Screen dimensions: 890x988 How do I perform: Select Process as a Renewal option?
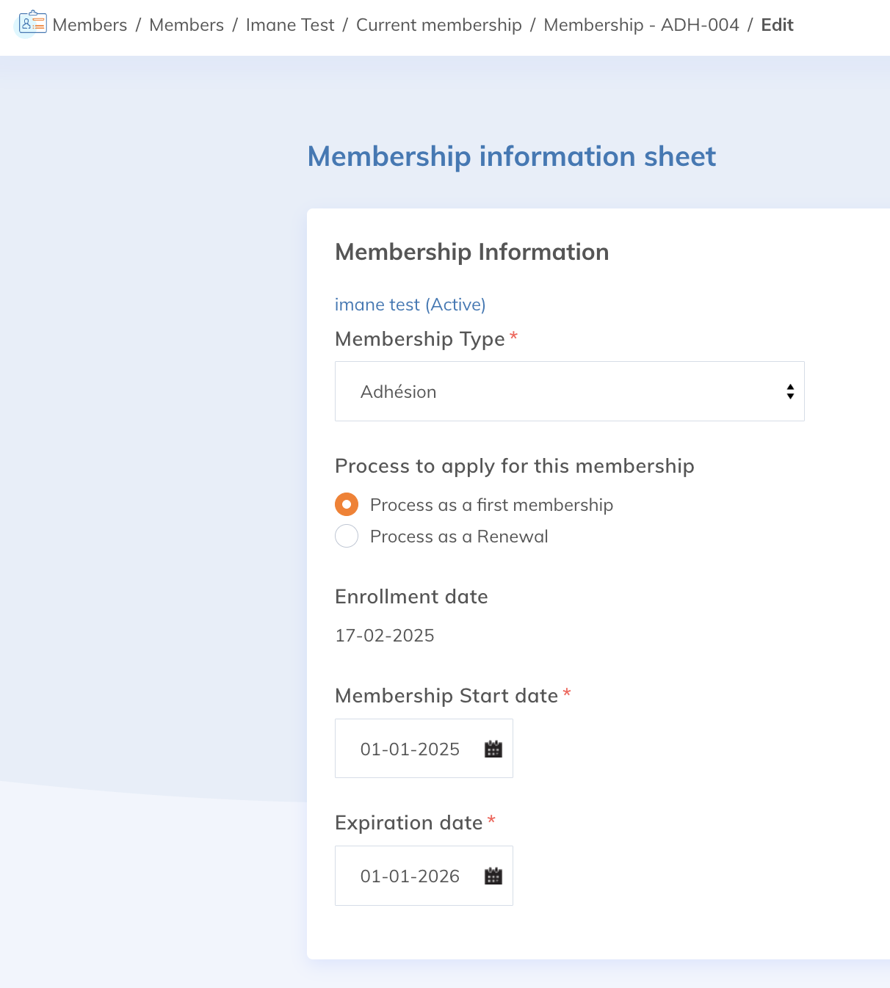coord(347,536)
